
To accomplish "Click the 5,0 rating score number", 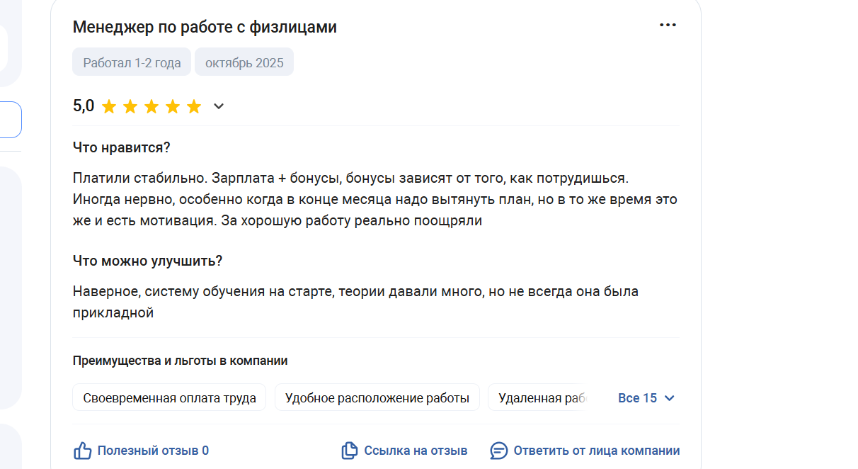I will [x=84, y=106].
